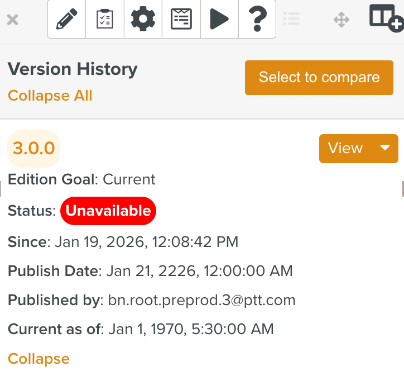
Task: Click the pencil edit icon
Action: (67, 20)
